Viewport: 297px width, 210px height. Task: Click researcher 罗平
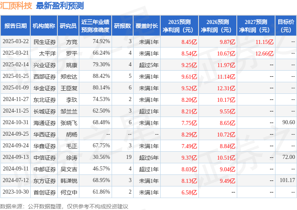[x=72, y=53]
